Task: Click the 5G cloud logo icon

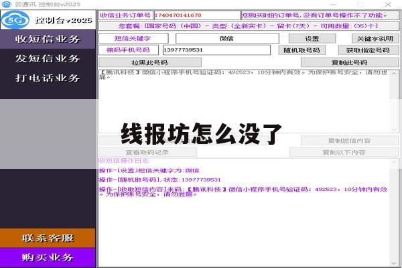Action: tap(15, 20)
